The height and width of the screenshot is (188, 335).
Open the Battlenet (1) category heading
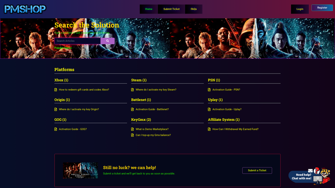coord(141,100)
